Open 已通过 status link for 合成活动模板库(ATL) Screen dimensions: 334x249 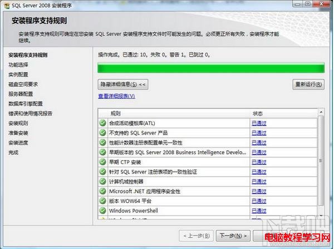pyautogui.click(x=259, y=123)
